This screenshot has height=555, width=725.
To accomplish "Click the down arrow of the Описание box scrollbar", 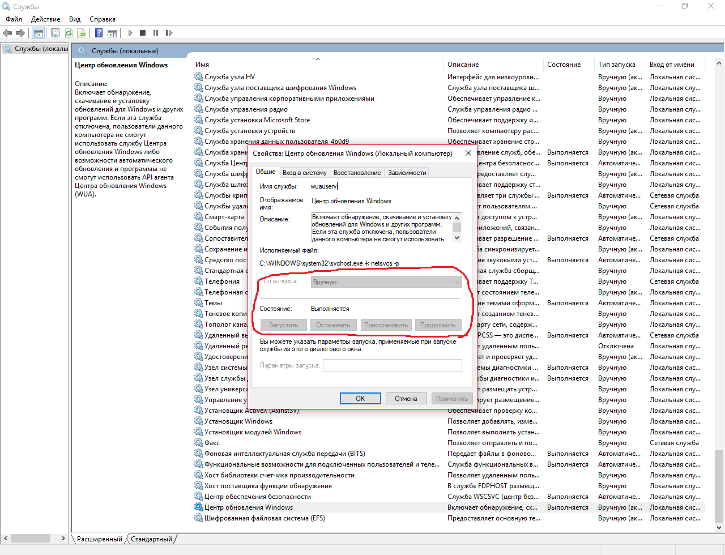I will click(457, 238).
